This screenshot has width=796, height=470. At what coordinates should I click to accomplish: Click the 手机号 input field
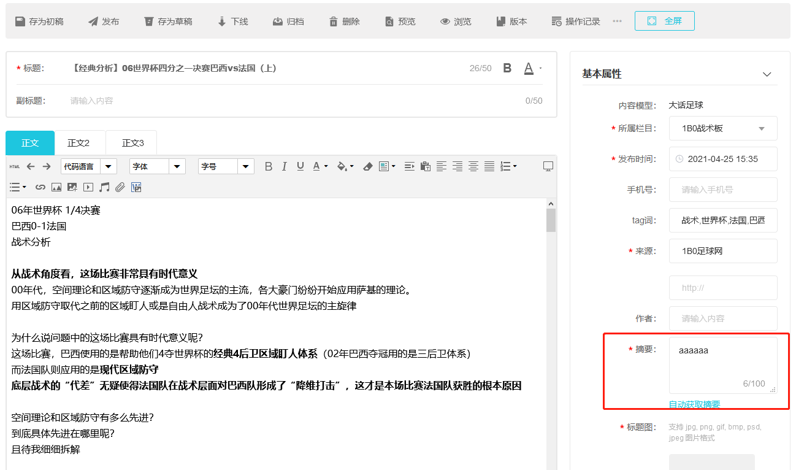[x=723, y=190]
